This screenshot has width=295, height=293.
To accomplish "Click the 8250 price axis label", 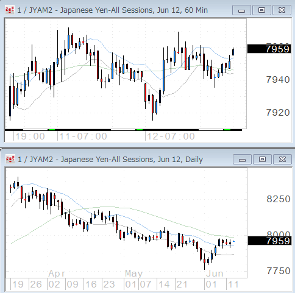I will [279, 199].
